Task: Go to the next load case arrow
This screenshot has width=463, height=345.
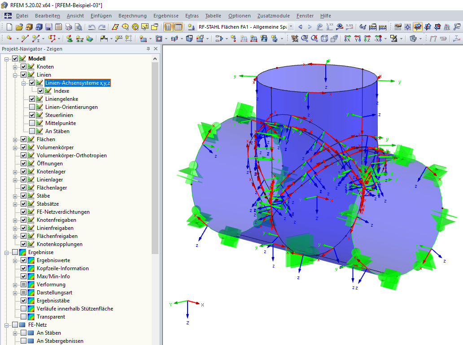Action: pyautogui.click(x=310, y=28)
